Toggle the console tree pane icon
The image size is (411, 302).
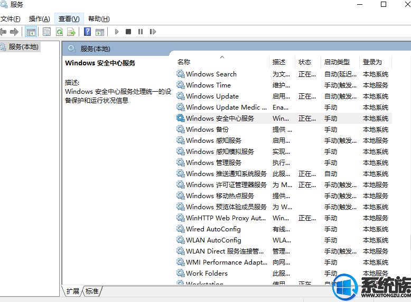[x=31, y=32]
